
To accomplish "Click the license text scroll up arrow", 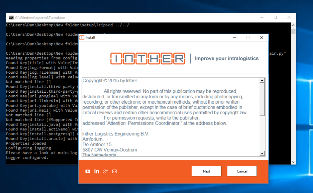I will click(262, 80).
